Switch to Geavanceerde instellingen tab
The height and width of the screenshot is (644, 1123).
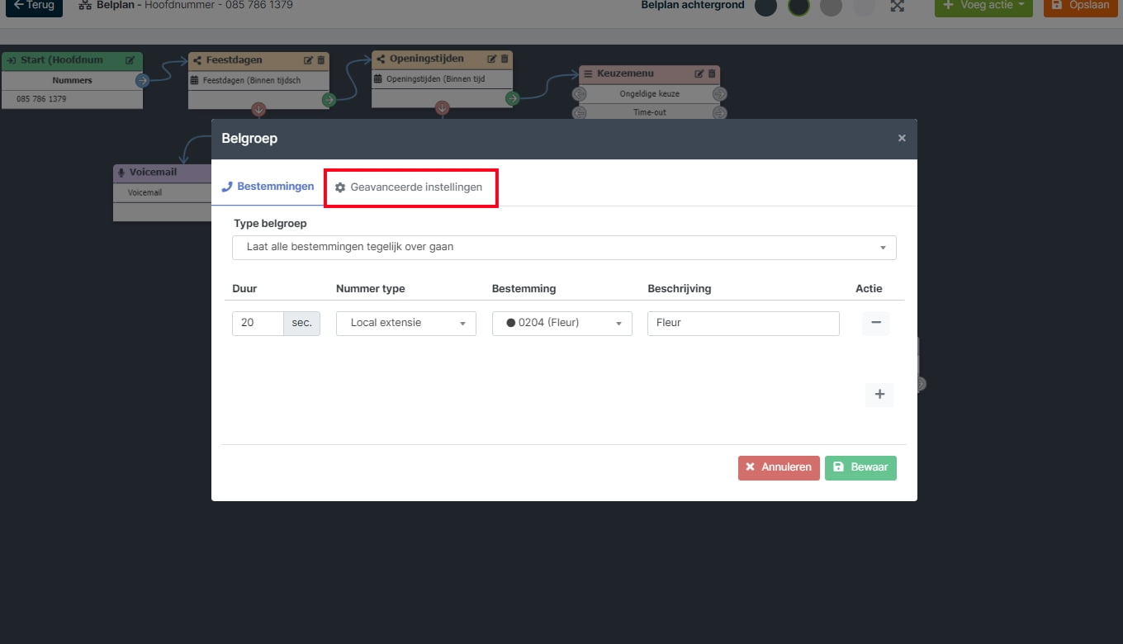(x=409, y=187)
